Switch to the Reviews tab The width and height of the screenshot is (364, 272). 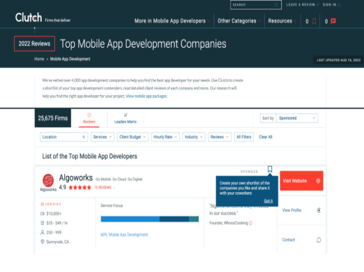[89, 119]
